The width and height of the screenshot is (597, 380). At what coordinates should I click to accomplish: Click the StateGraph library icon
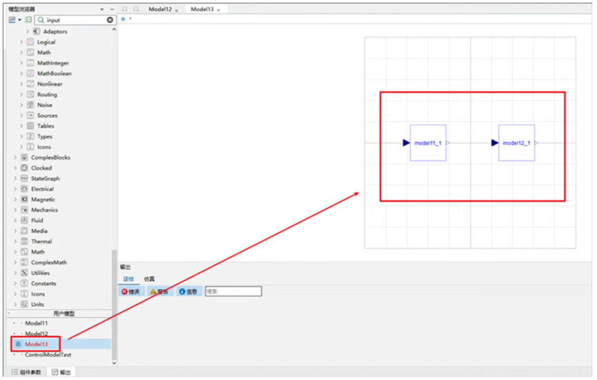tap(24, 178)
